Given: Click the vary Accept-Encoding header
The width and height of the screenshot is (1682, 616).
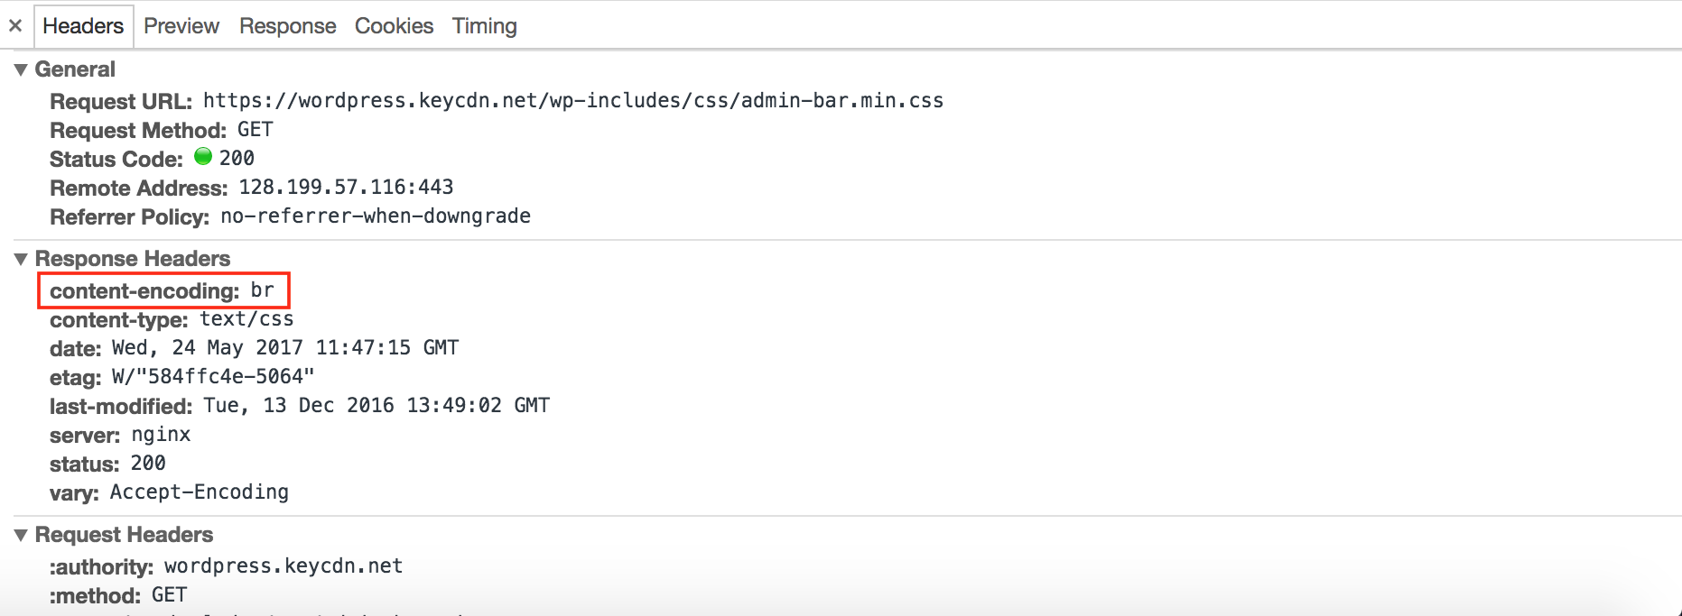Looking at the screenshot, I should 169,492.
